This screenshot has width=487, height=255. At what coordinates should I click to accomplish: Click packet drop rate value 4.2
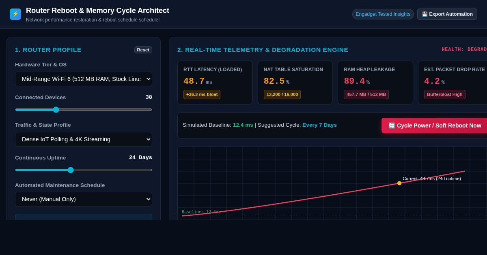432,81
